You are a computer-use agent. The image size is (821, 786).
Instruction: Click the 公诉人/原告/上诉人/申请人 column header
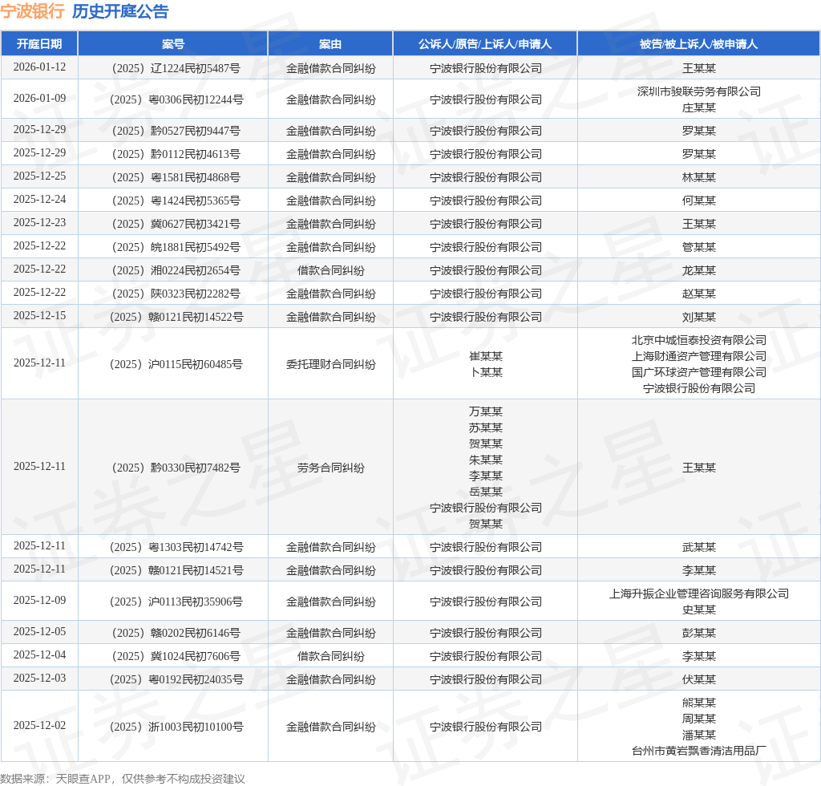pos(485,44)
